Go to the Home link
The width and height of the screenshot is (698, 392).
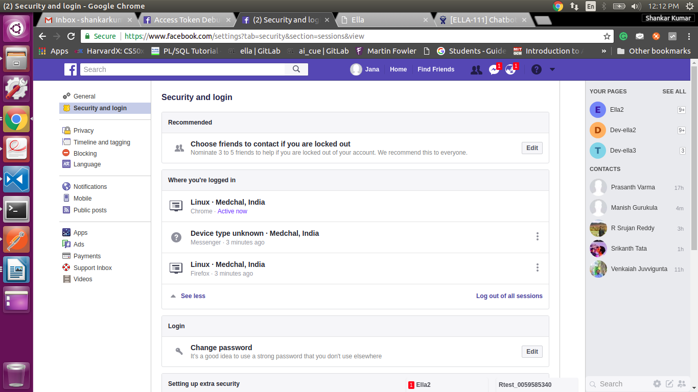pyautogui.click(x=398, y=69)
